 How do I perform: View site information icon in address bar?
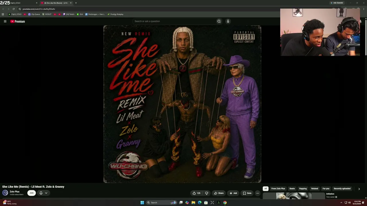pos(19,9)
